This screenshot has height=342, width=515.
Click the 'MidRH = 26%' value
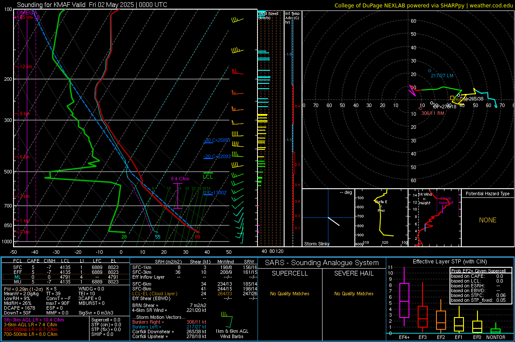tap(17, 303)
